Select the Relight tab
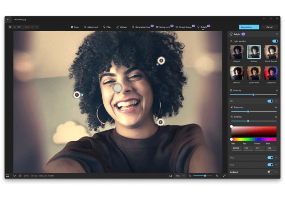The height and width of the screenshot is (199, 285). (203, 27)
